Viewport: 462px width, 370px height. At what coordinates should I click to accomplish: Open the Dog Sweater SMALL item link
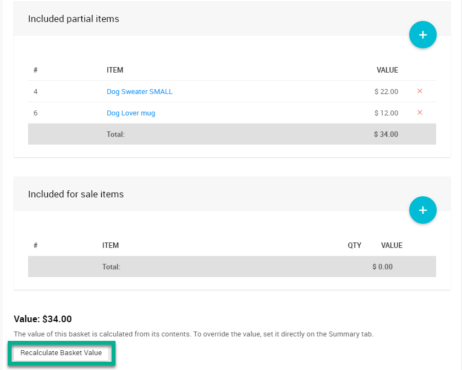(140, 92)
